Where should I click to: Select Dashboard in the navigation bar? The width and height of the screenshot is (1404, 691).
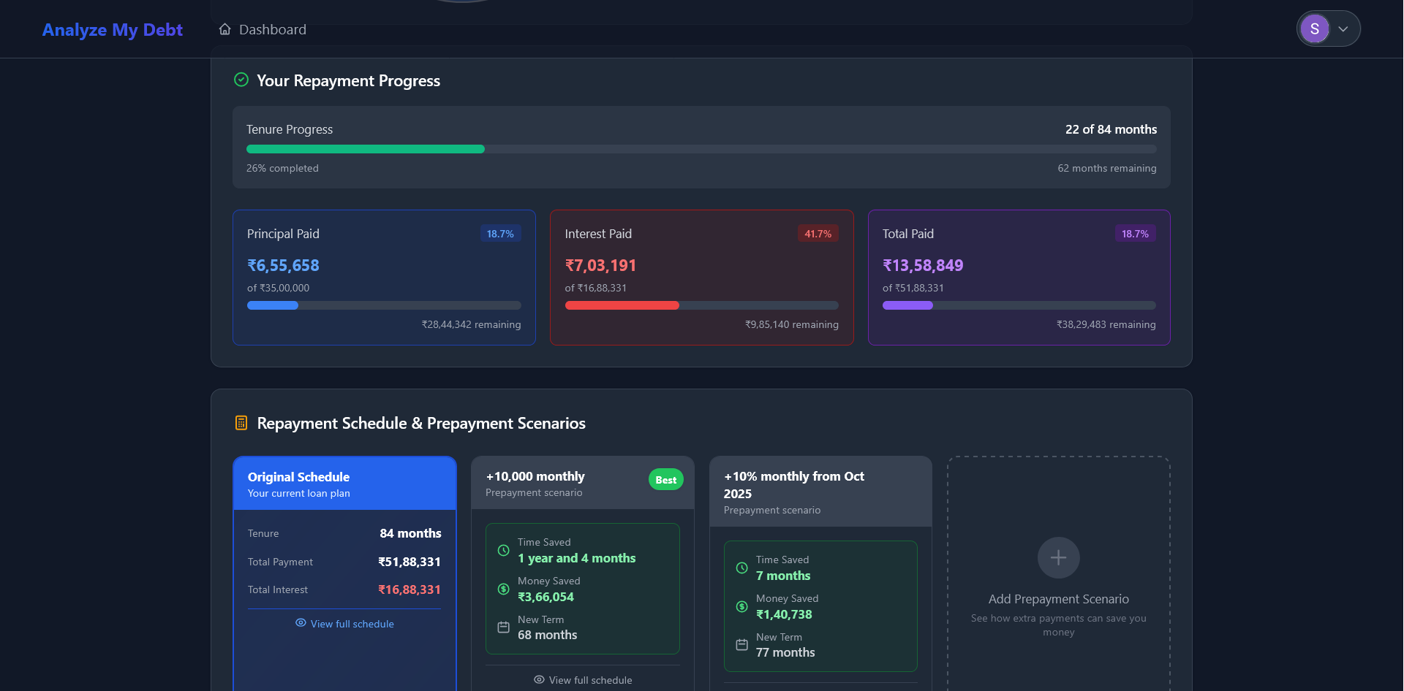(272, 29)
